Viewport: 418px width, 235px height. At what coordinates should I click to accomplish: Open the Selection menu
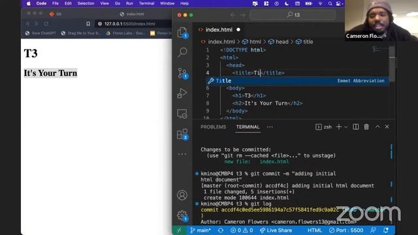tap(86, 3)
